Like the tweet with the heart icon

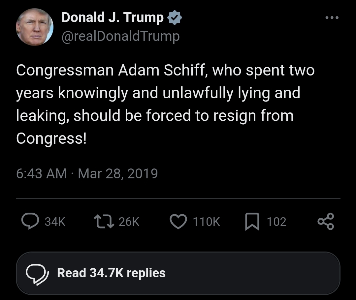click(x=178, y=222)
